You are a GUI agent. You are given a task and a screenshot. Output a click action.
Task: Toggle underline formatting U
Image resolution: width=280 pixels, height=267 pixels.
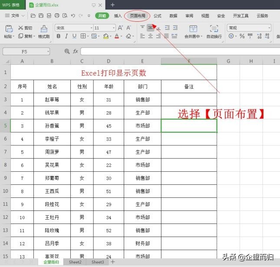tap(74, 36)
